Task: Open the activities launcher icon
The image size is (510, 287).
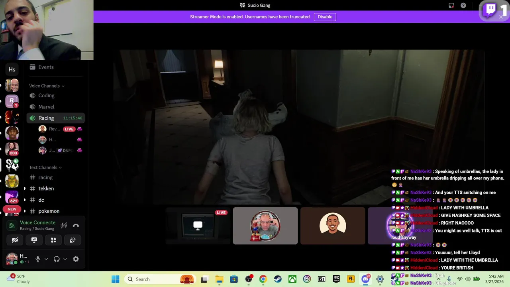Action: click(x=53, y=240)
